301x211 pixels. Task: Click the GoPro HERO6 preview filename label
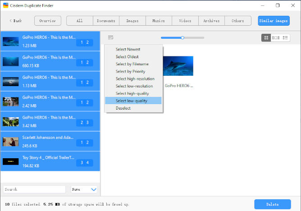[x=179, y=86]
